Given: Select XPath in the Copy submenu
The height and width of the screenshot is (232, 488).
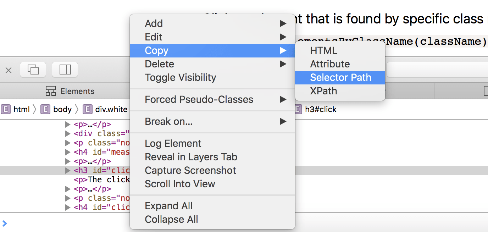Looking at the screenshot, I should [x=323, y=91].
